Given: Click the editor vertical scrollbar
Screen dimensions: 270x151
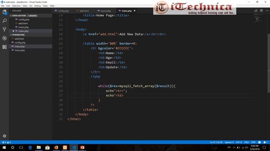Looking at the screenshot, I should coord(269,63).
